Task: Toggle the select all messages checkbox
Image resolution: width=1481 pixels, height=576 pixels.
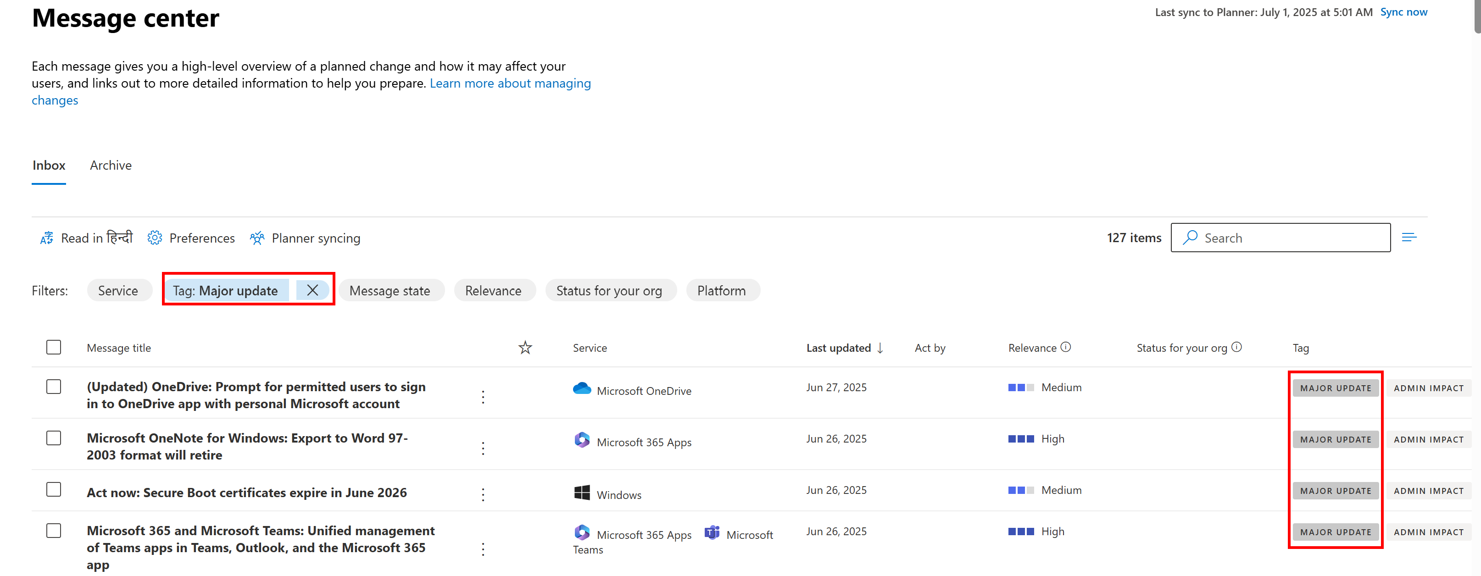Action: (x=54, y=347)
